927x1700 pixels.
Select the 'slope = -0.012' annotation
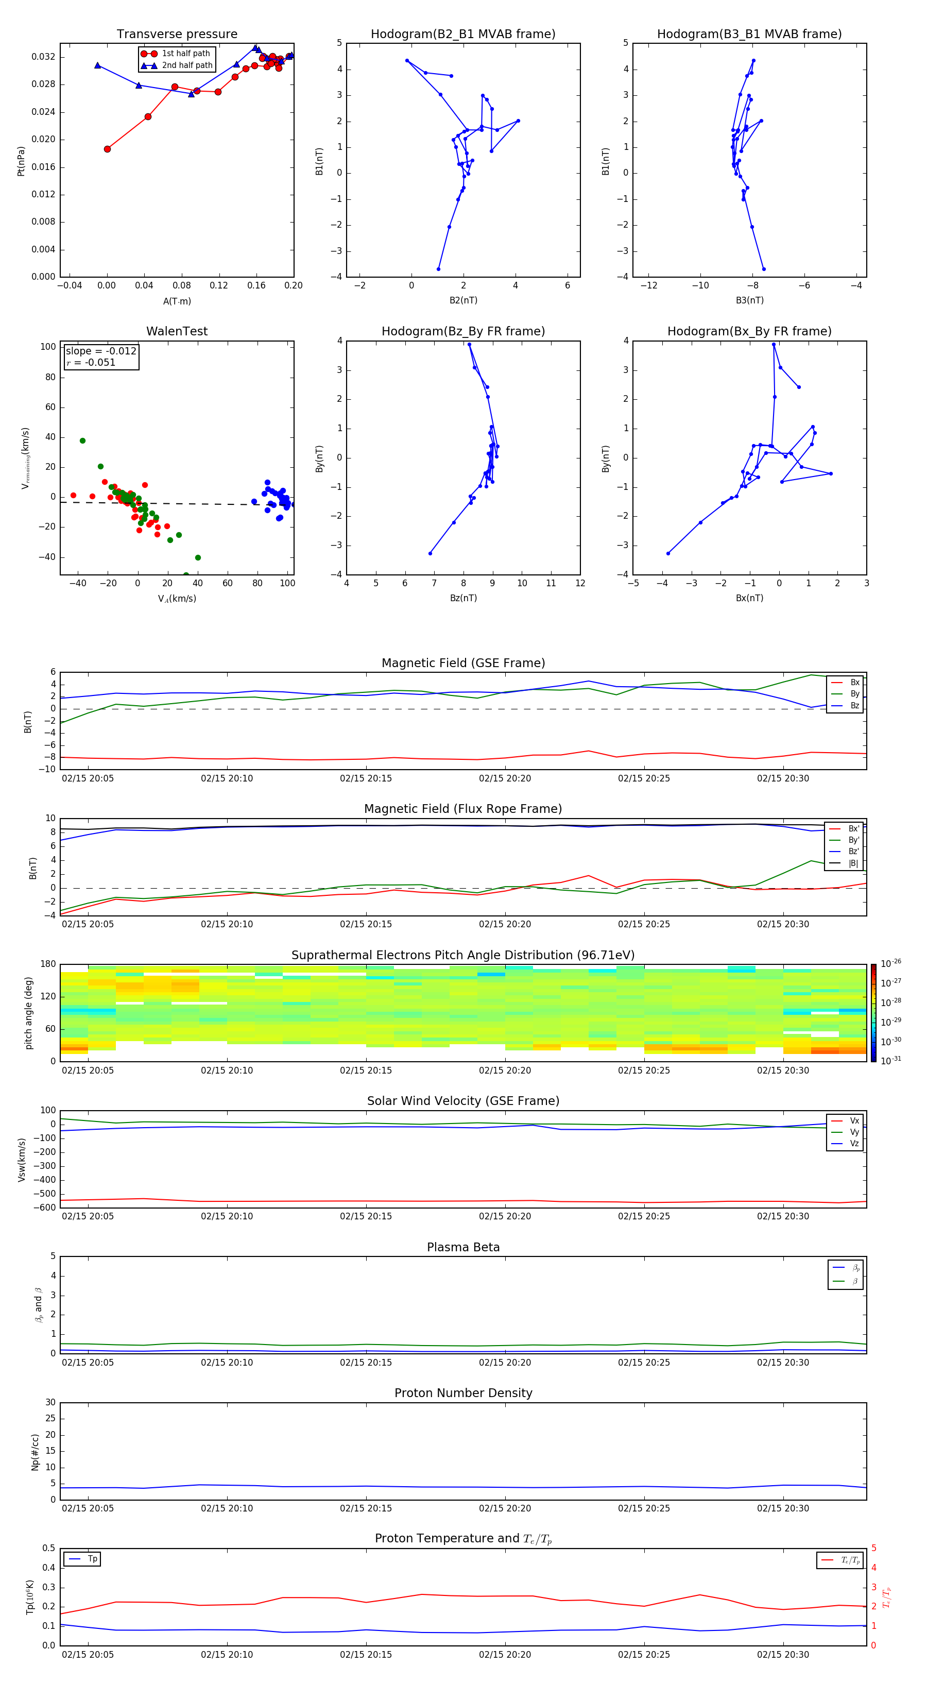point(101,351)
